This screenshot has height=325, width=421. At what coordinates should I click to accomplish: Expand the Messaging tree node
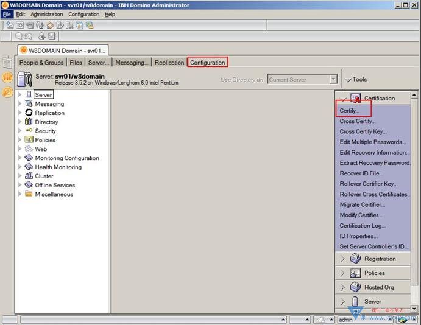pos(19,103)
